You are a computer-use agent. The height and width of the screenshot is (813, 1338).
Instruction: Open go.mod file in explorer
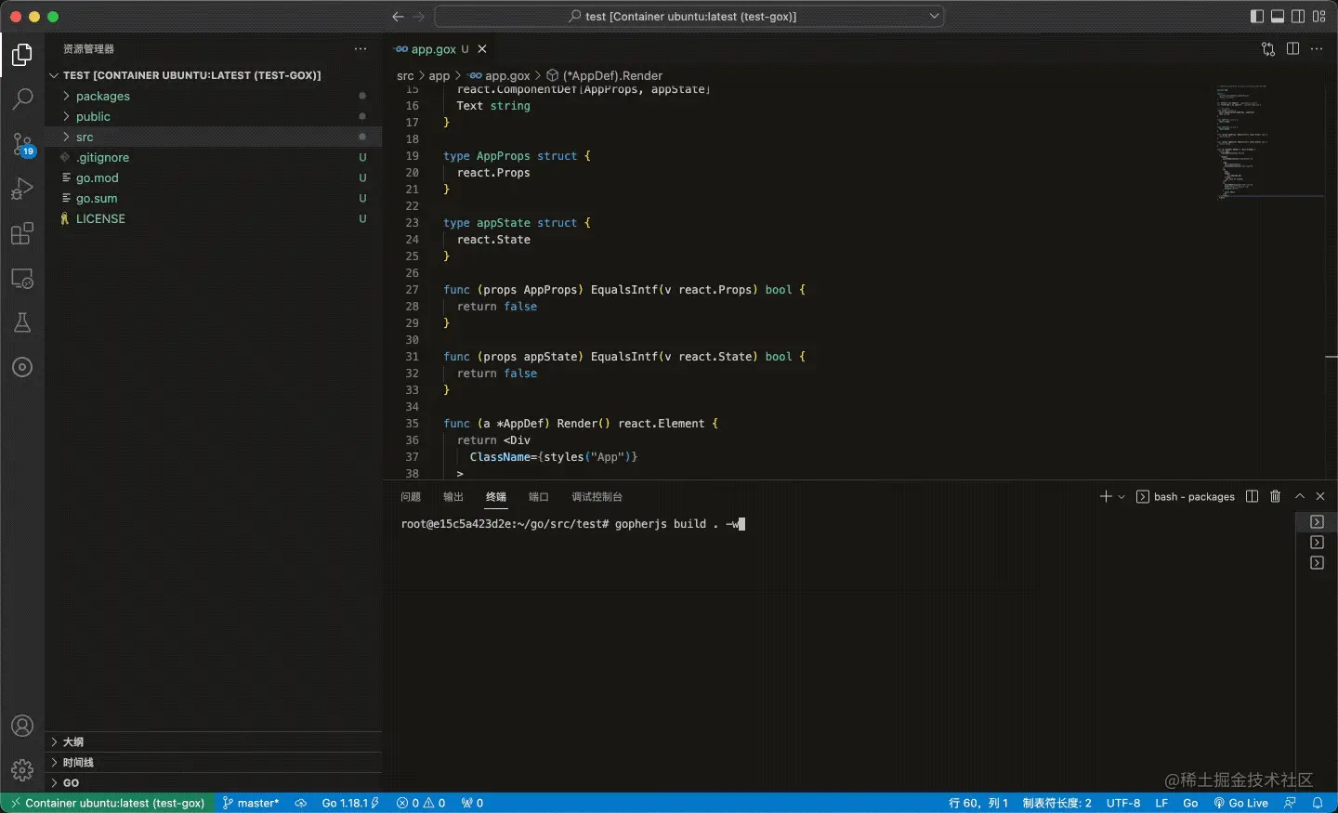click(x=97, y=178)
